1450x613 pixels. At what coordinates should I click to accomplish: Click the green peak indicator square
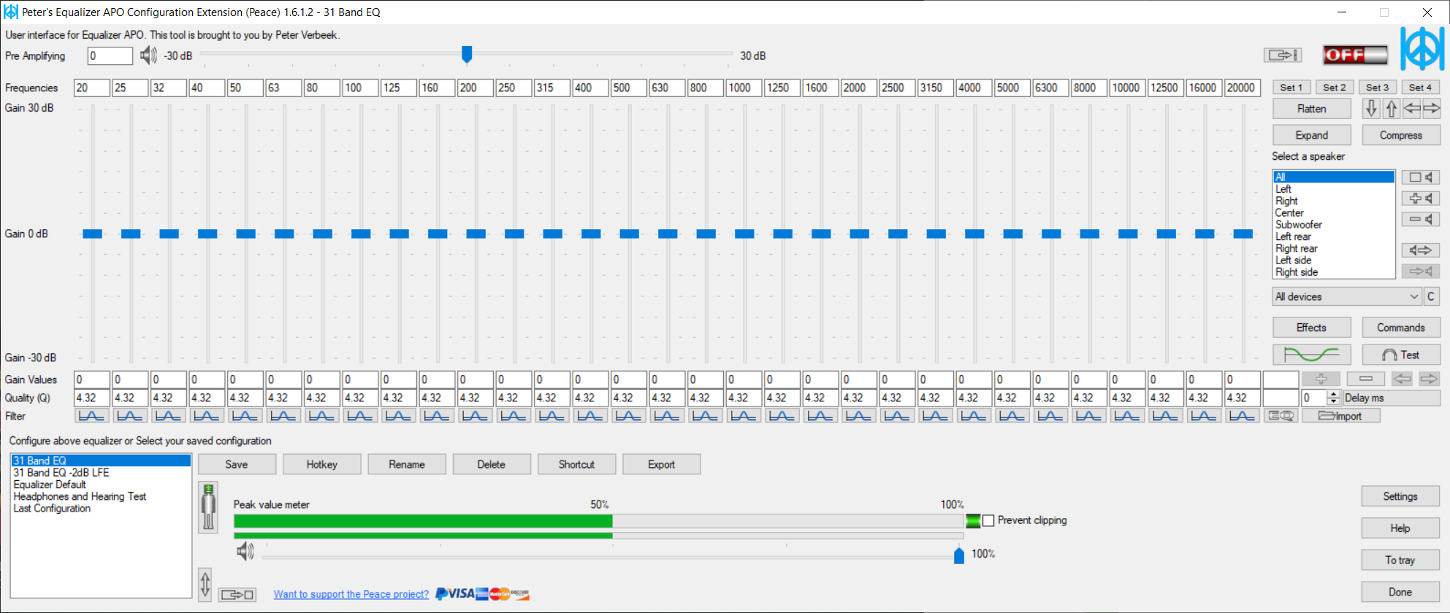coord(973,520)
